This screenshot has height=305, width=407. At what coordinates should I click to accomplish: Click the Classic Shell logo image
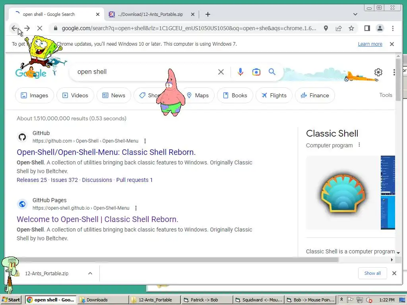pyautogui.click(x=343, y=193)
